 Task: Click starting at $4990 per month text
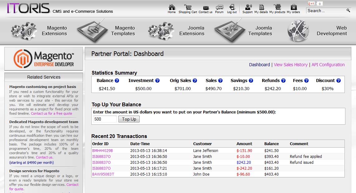click(x=31, y=163)
